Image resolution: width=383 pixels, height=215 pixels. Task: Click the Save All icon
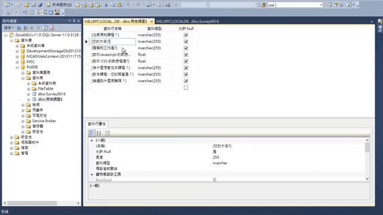tap(40, 5)
